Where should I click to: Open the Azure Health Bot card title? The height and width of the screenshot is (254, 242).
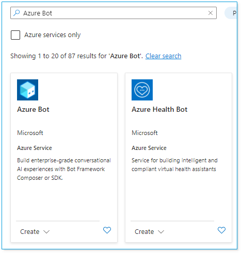pos(159,109)
